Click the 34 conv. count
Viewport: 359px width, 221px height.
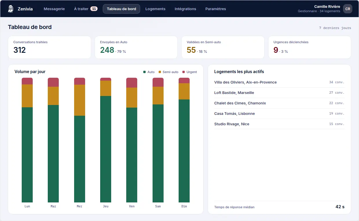tap(337, 82)
